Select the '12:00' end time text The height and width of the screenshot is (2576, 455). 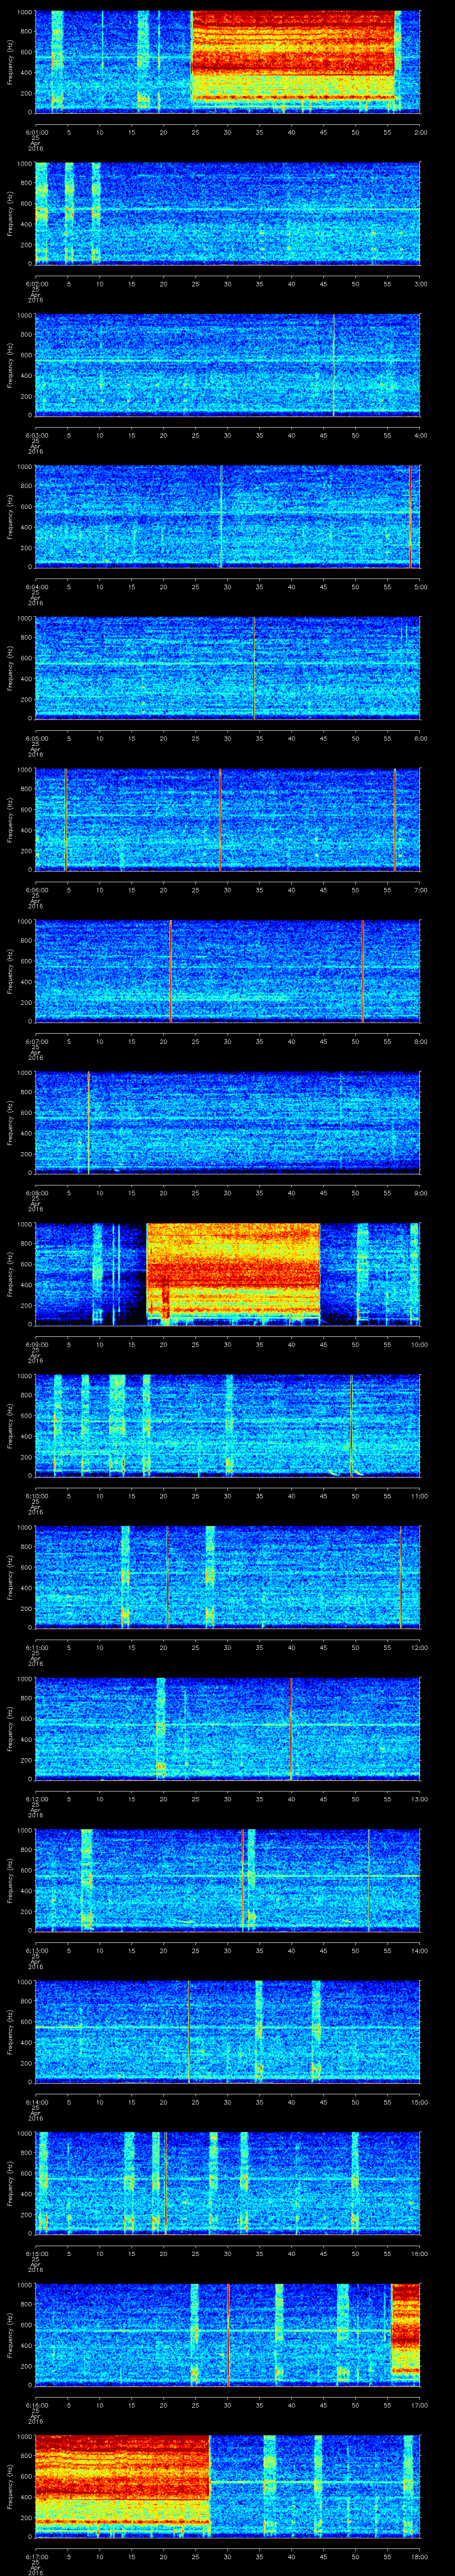(x=419, y=1648)
